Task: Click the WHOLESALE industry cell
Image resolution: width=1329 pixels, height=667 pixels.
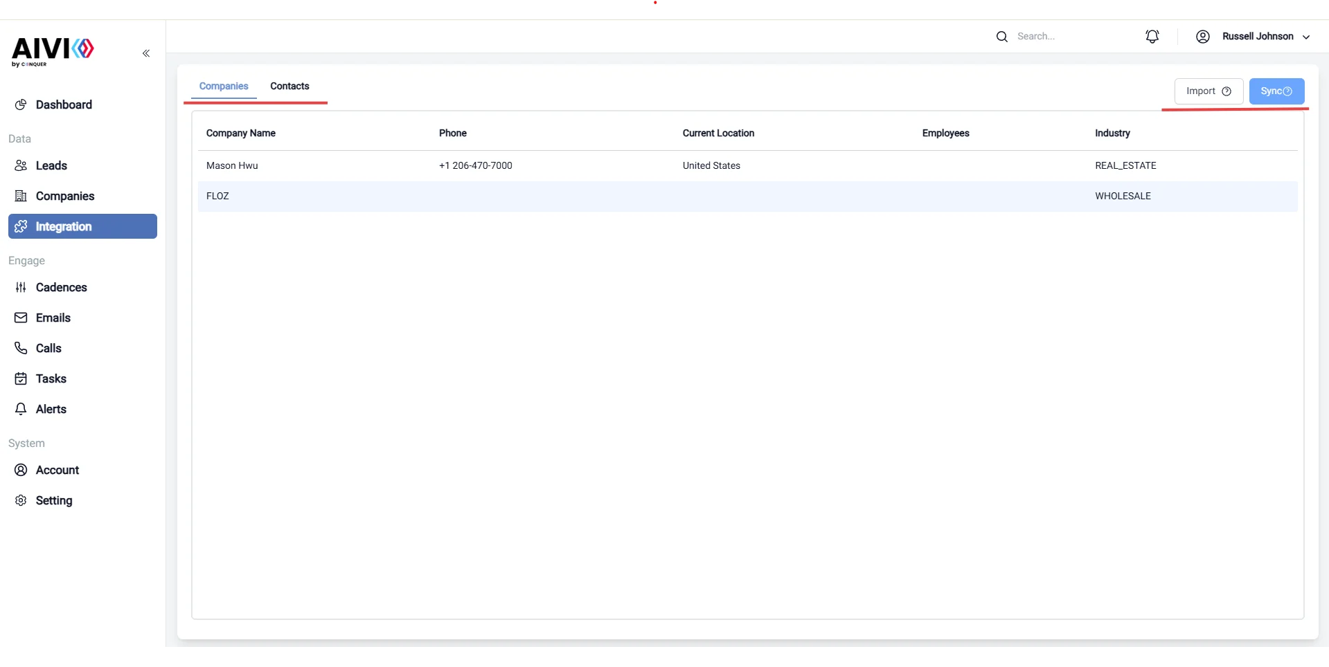Action: click(x=1123, y=197)
